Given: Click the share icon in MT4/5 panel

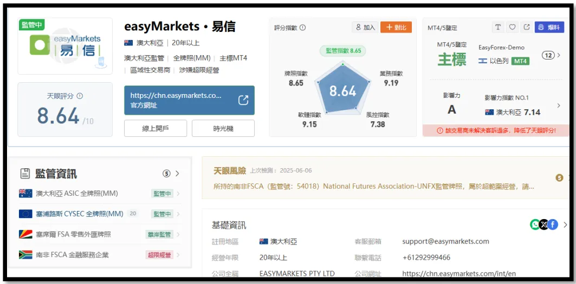Looking at the screenshot, I should coord(526,27).
